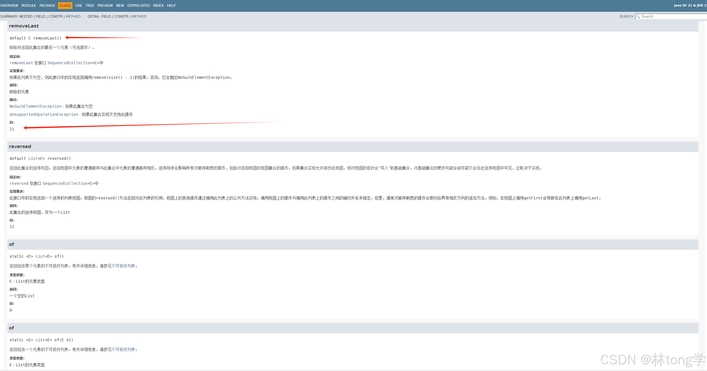Open UnsupportedOperationException documentation link
This screenshot has height=371, width=707.
(43, 114)
